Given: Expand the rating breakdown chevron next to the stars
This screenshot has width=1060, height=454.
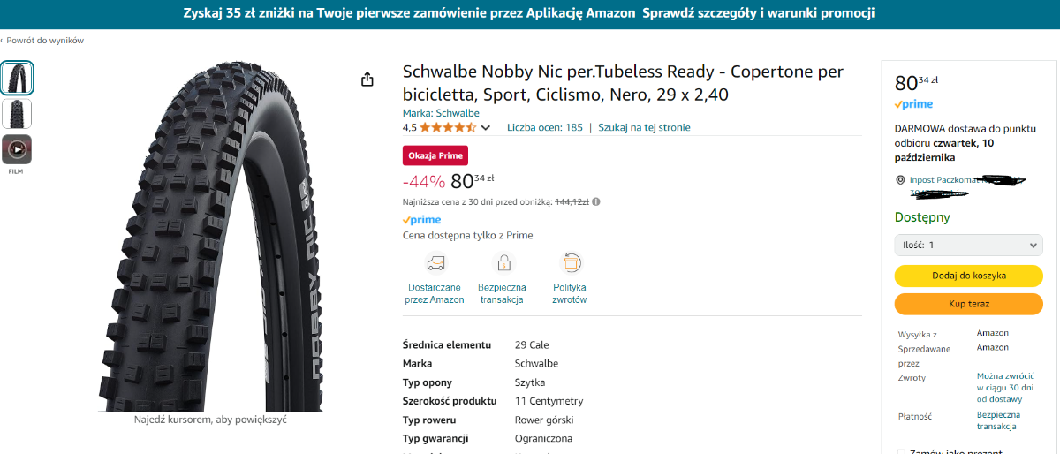Looking at the screenshot, I should point(485,128).
